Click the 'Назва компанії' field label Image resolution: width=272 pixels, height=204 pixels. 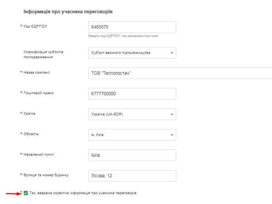tap(37, 73)
